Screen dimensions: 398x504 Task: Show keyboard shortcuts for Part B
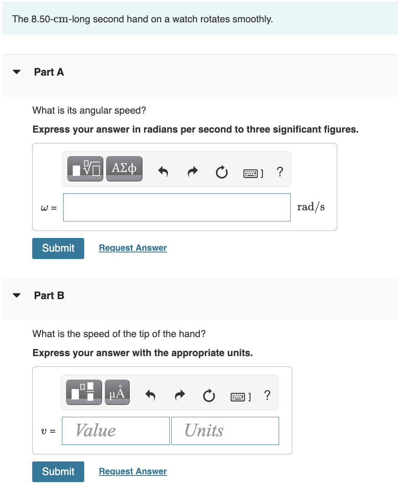tap(239, 396)
